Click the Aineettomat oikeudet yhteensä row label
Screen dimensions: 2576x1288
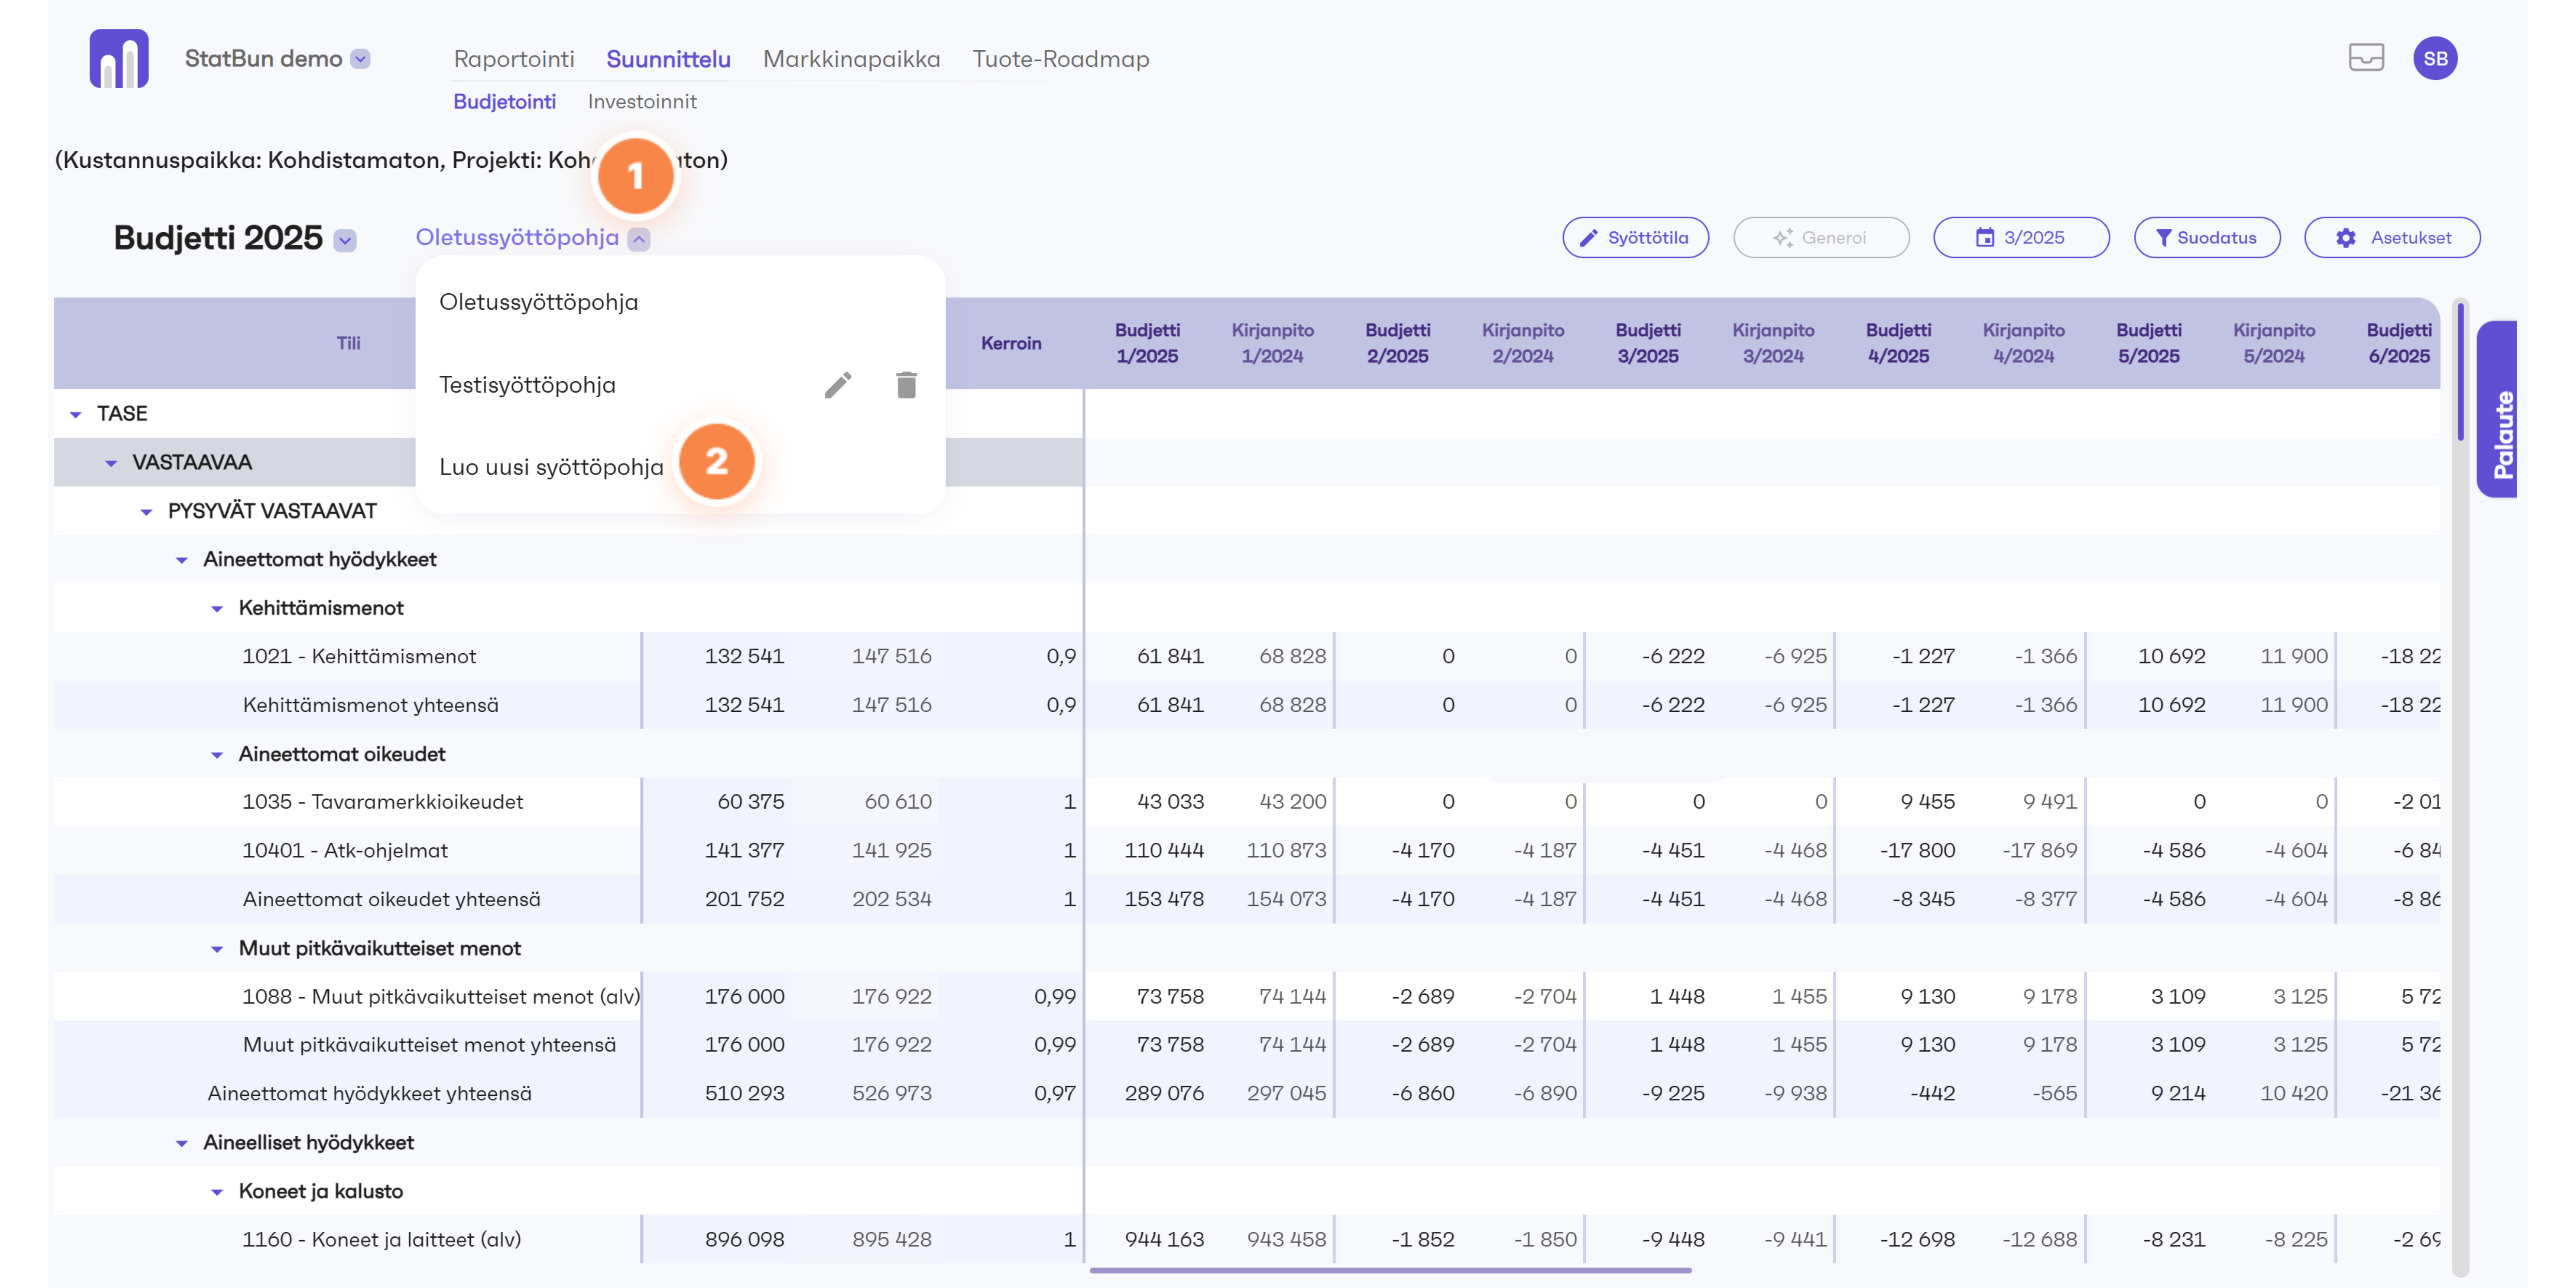pos(391,900)
